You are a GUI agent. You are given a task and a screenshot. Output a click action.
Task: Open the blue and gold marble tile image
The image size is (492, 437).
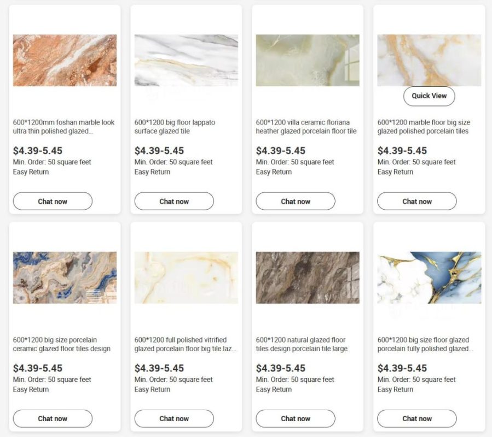(429, 277)
